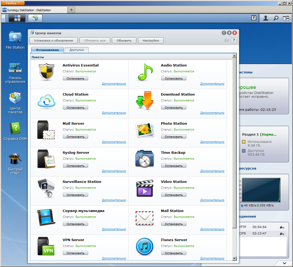Click the Syslog Server package icon
This screenshot has width=293, height=267.
click(46, 159)
